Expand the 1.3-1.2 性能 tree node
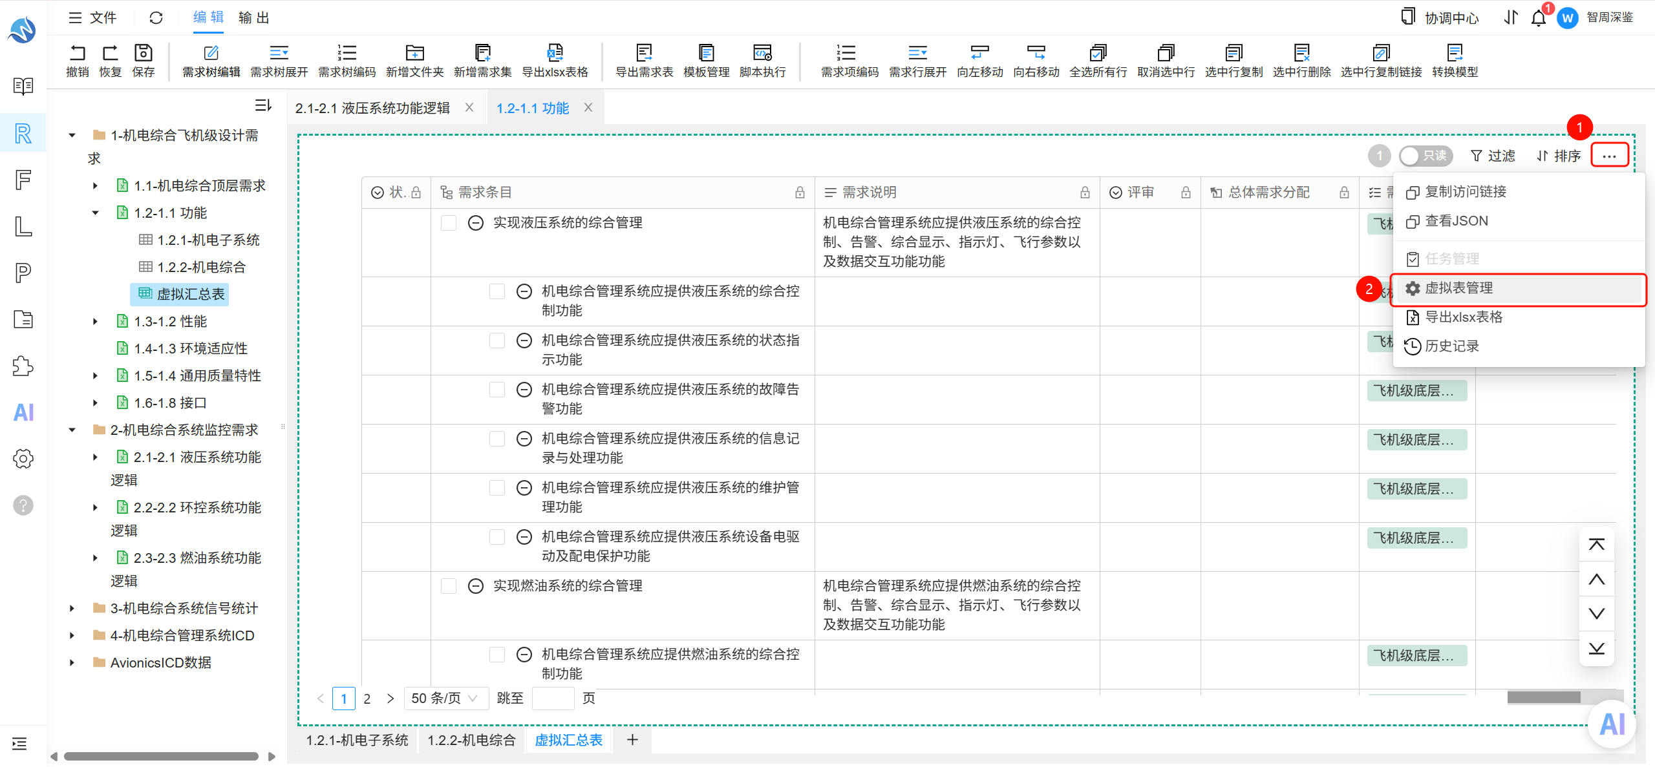Viewport: 1655px width, 767px height. click(x=95, y=321)
